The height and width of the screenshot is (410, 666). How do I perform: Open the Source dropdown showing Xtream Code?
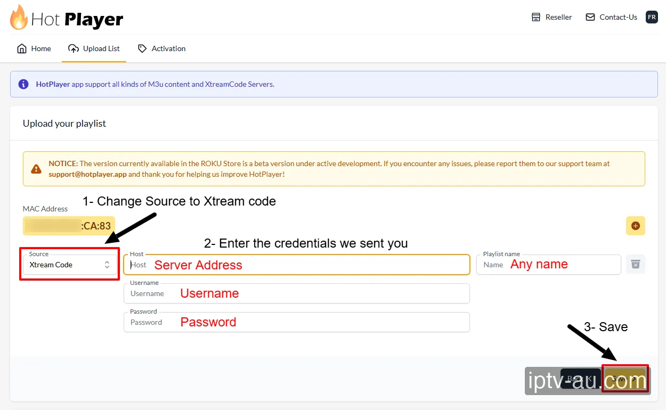click(x=70, y=265)
